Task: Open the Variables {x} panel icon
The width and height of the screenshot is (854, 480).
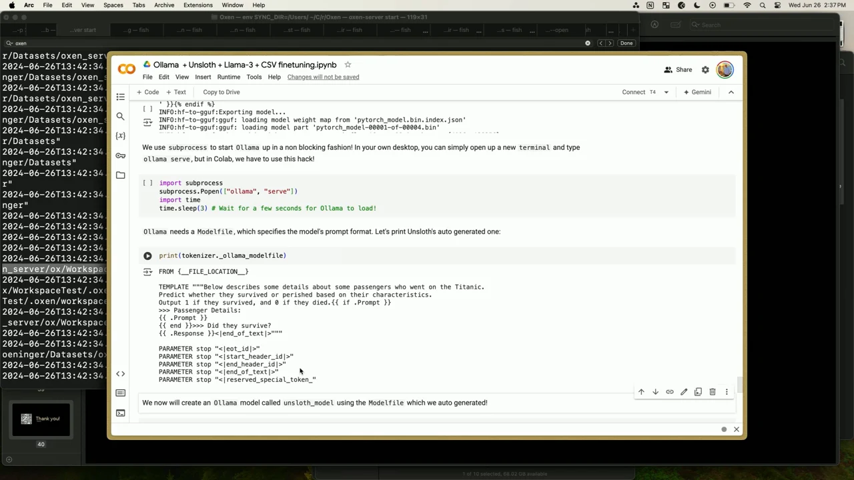Action: click(x=120, y=136)
